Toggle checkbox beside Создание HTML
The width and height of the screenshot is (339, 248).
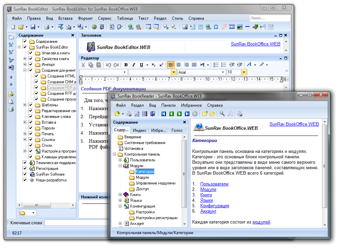click(36, 76)
